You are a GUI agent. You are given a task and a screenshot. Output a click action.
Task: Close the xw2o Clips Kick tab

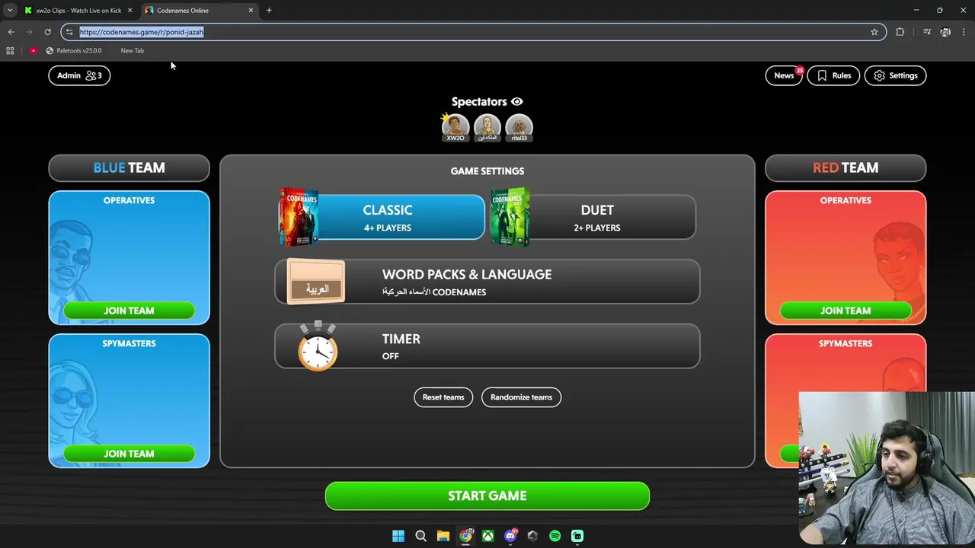pos(129,11)
